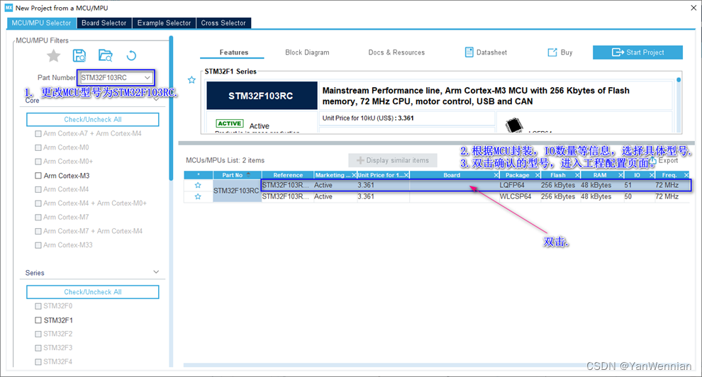Load a saved search folder icon
702x377 pixels.
pyautogui.click(x=105, y=56)
